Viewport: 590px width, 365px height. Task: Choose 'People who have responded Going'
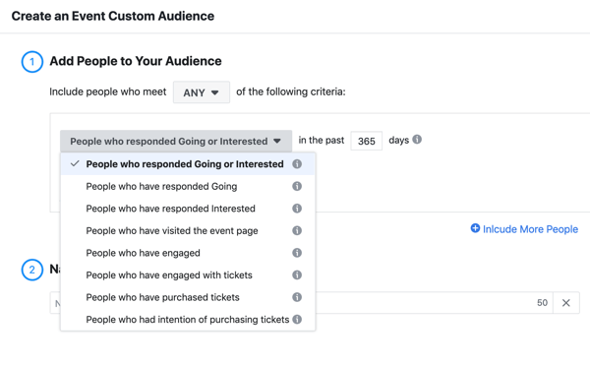tap(188, 186)
